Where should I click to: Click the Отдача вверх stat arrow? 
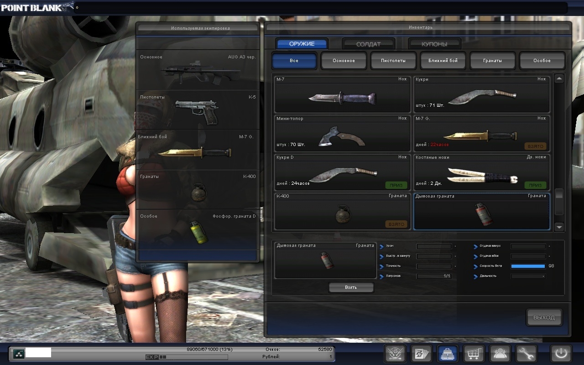click(475, 246)
